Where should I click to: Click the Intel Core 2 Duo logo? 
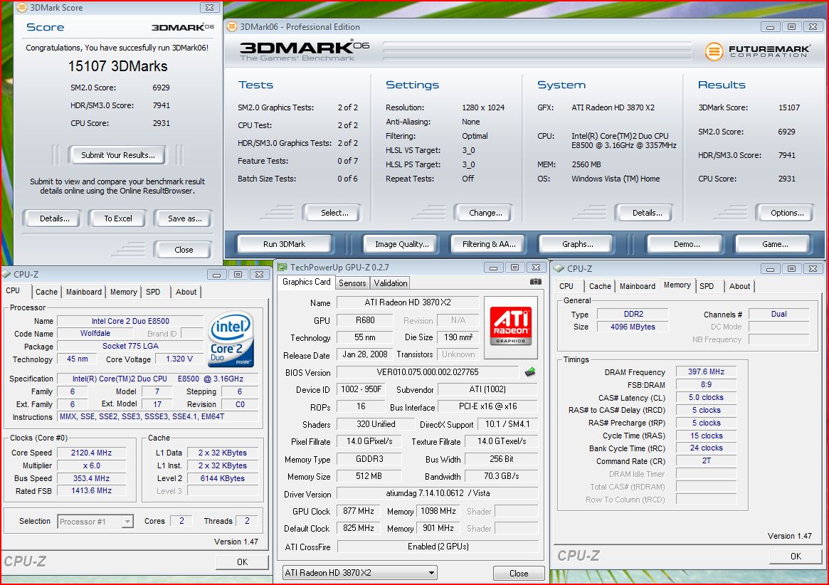tap(231, 339)
